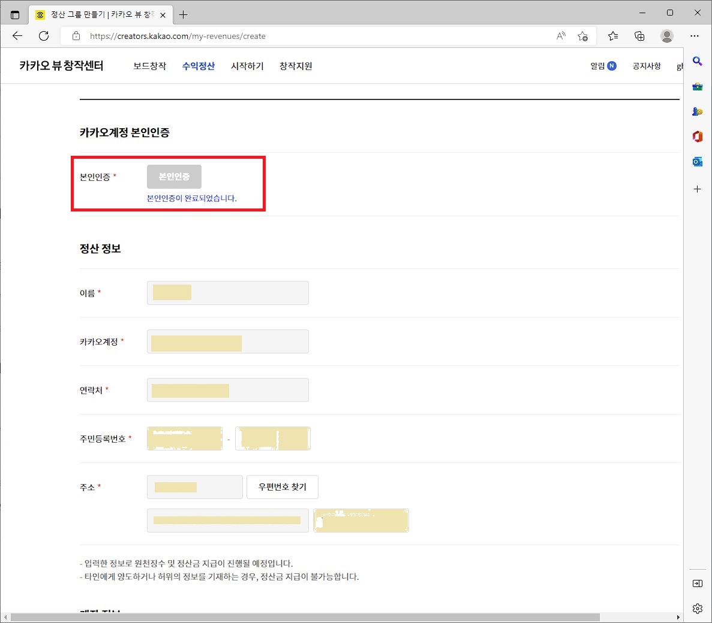Open sidebar Tools briefcase icon
This screenshot has height=623, width=712.
(698, 86)
